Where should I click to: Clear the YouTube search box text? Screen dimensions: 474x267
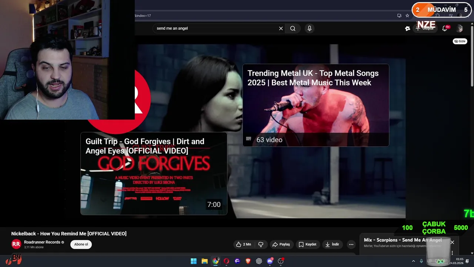(281, 28)
